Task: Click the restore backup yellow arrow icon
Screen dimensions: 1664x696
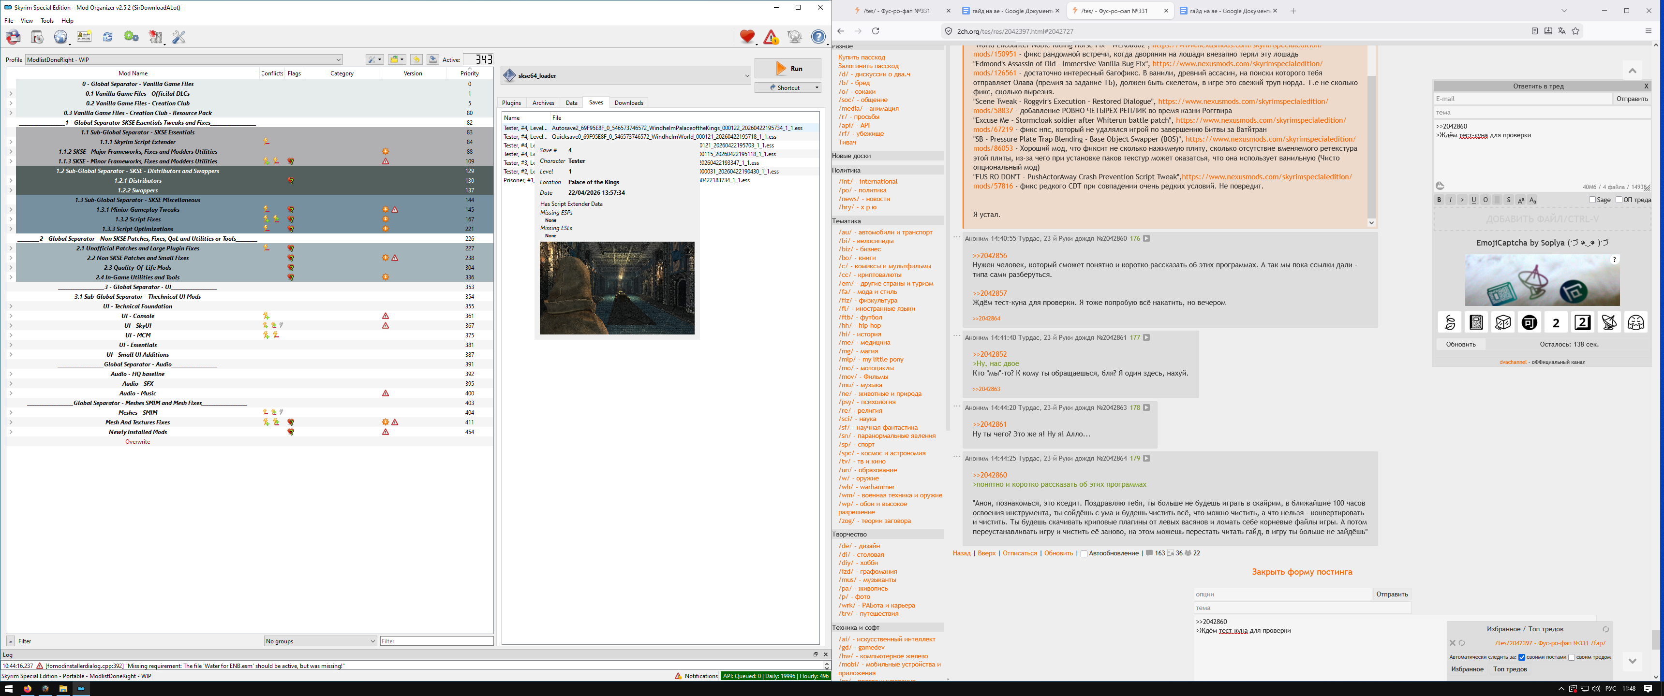Action: (416, 59)
